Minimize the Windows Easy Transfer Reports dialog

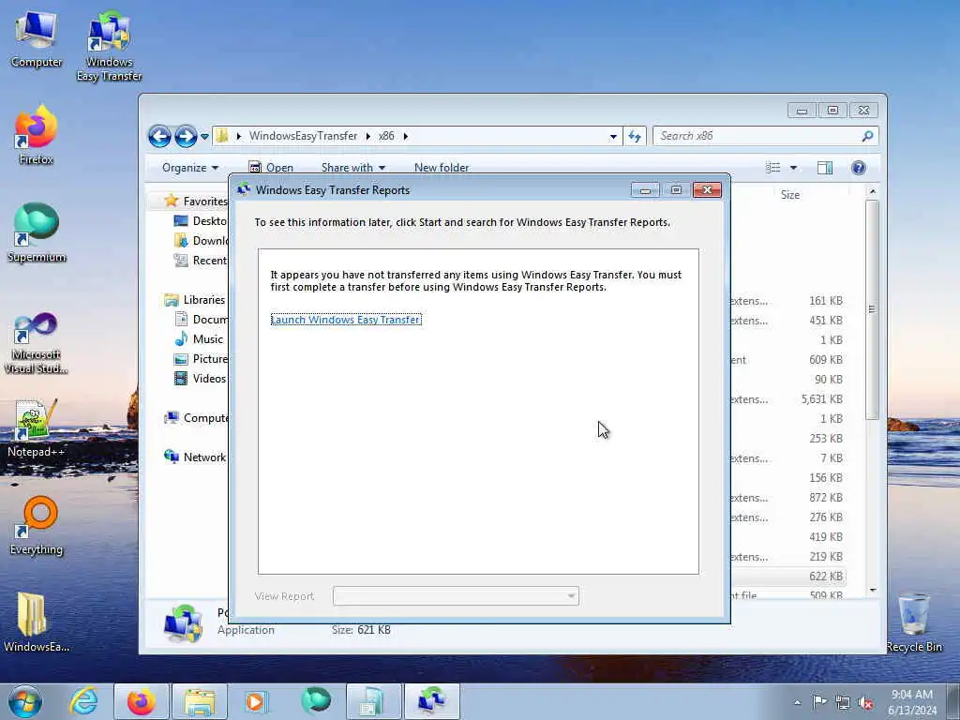coord(645,189)
